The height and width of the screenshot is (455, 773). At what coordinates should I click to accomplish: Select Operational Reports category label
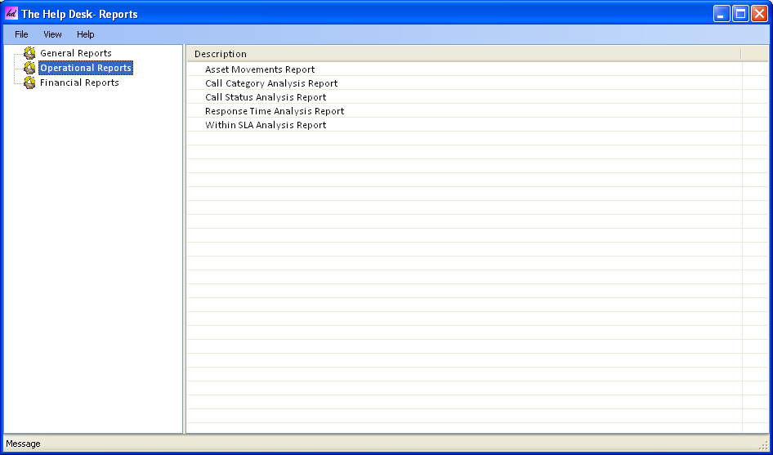86,68
